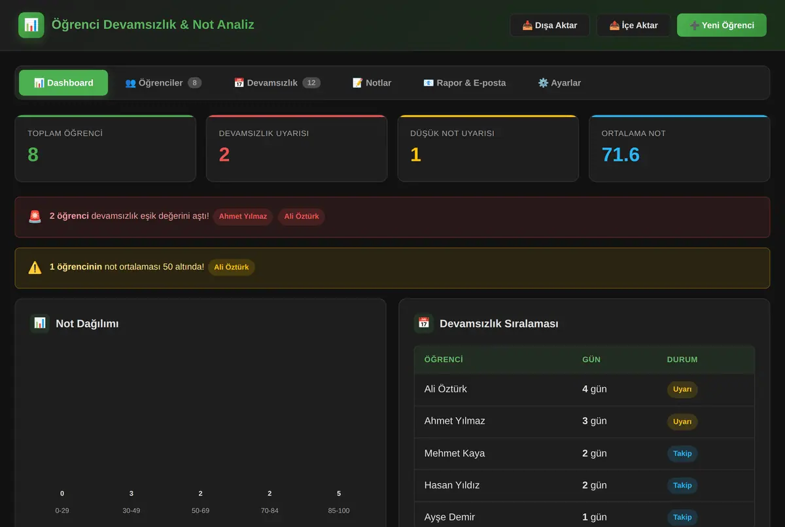Click the Devamsızlık Sıralaması panel title

click(x=499, y=324)
